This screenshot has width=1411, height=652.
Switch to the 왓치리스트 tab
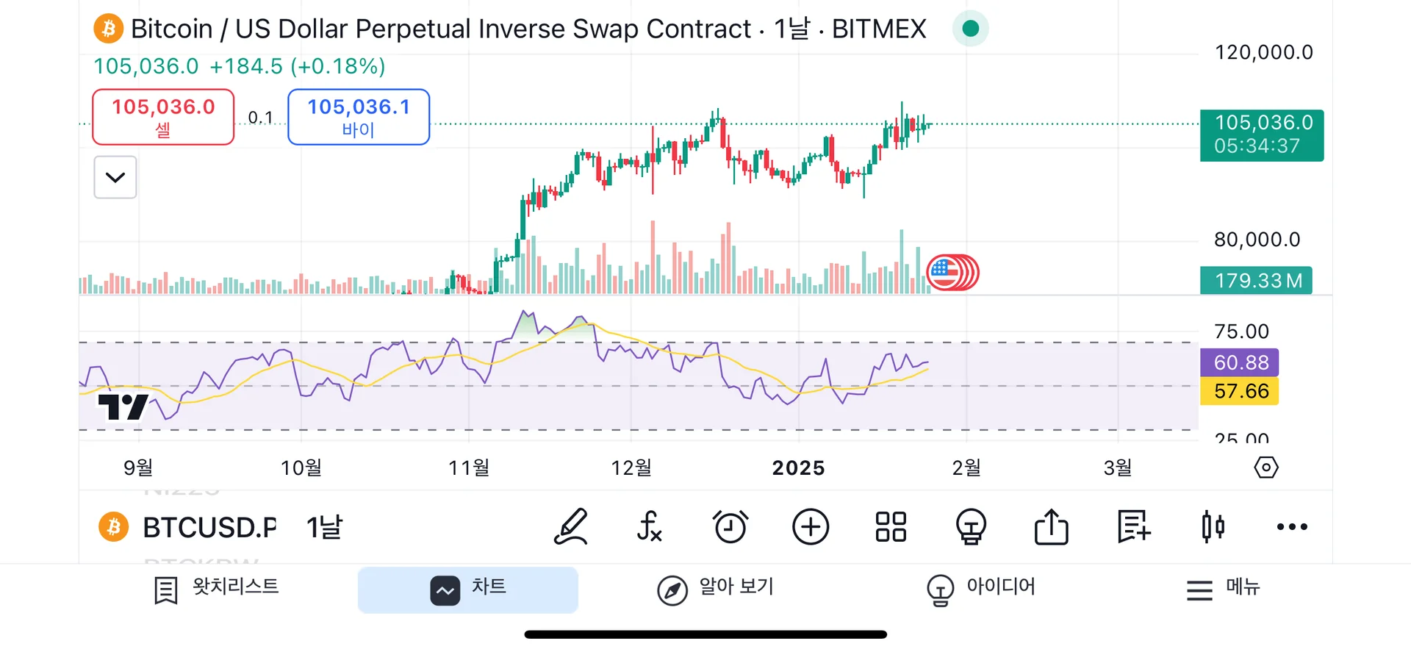218,589
